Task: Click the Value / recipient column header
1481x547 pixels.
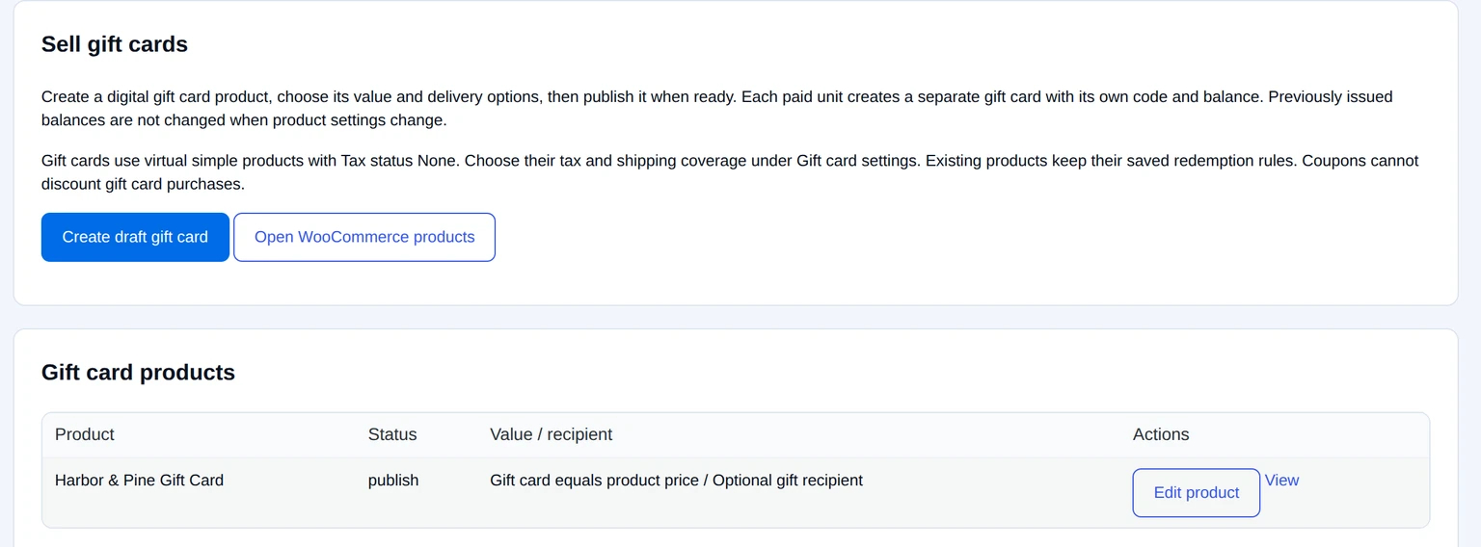Action: [x=551, y=434]
